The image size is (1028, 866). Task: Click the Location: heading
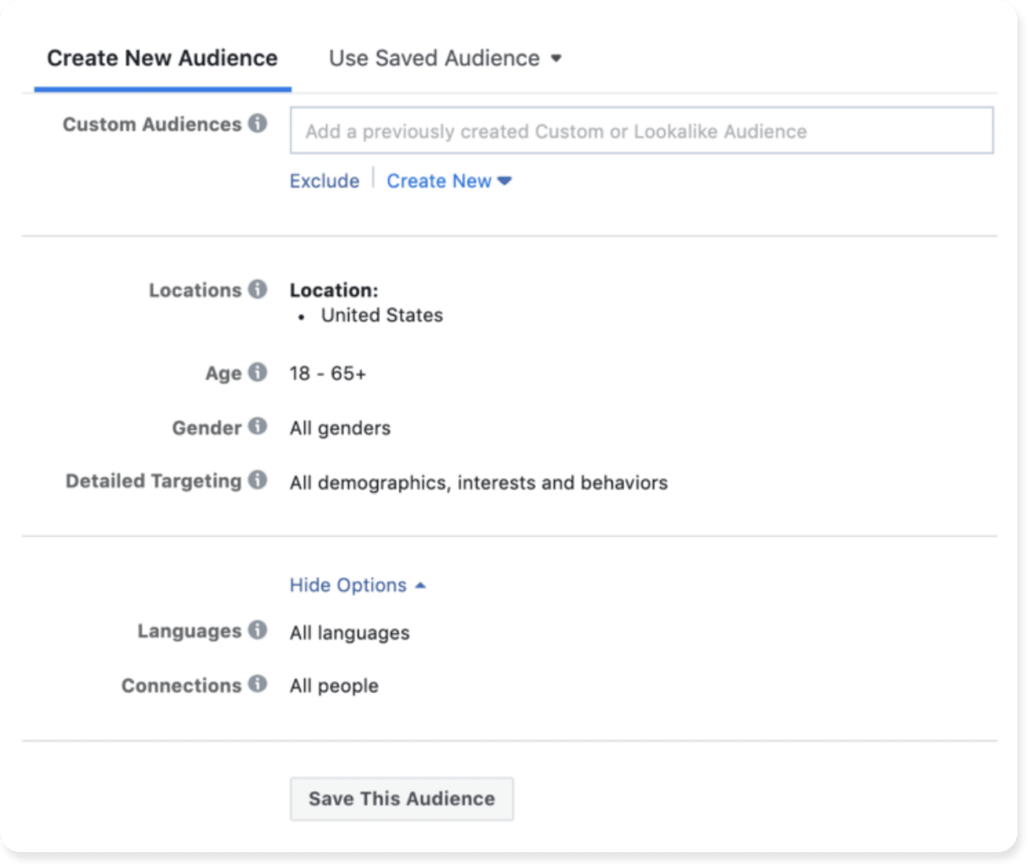click(335, 291)
